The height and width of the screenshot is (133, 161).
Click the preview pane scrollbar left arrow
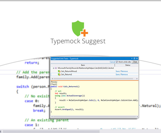point(52,117)
